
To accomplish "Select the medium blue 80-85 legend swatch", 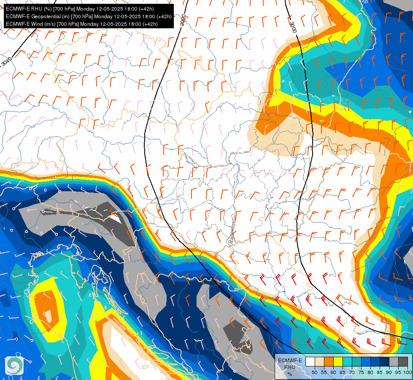I will [x=375, y=362].
